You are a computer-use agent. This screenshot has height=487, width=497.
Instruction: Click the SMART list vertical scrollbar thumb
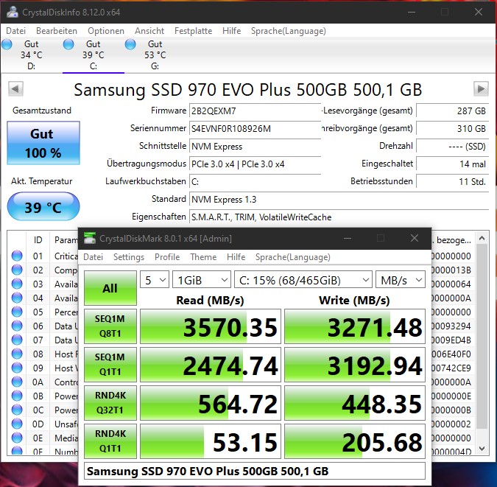pos(482,336)
